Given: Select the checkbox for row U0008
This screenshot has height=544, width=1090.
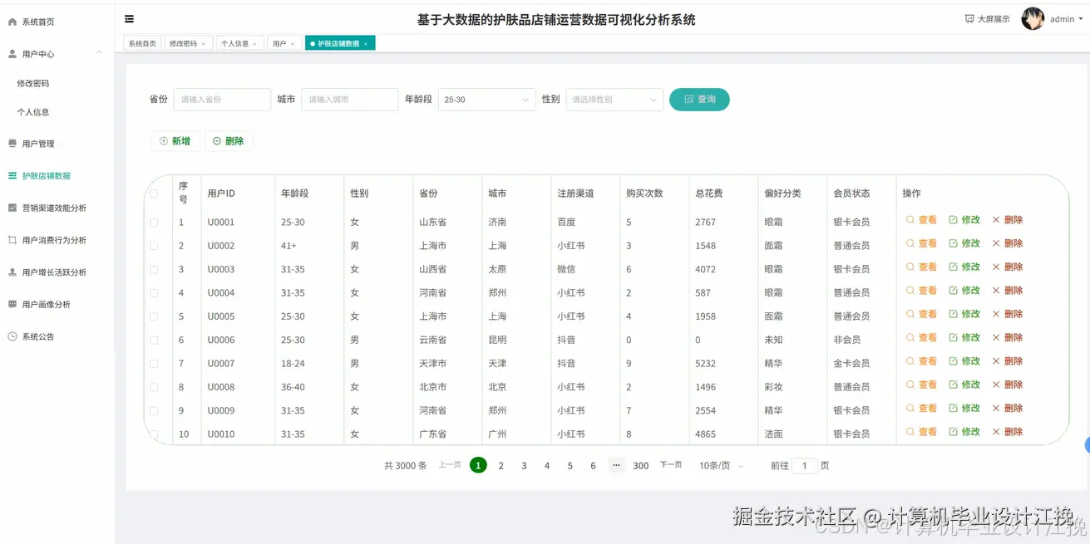Looking at the screenshot, I should 154,387.
